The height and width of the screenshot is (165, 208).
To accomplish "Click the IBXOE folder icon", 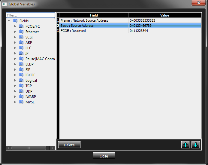I will click(21, 75).
